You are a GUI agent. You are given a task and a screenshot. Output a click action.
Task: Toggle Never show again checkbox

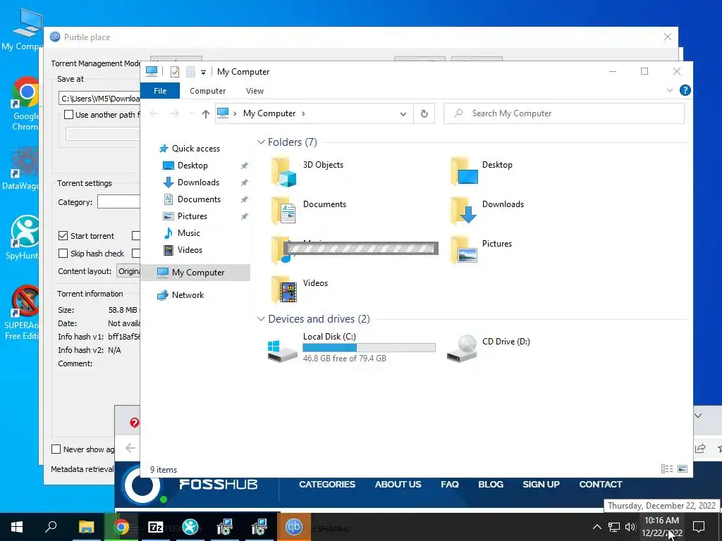click(x=56, y=449)
